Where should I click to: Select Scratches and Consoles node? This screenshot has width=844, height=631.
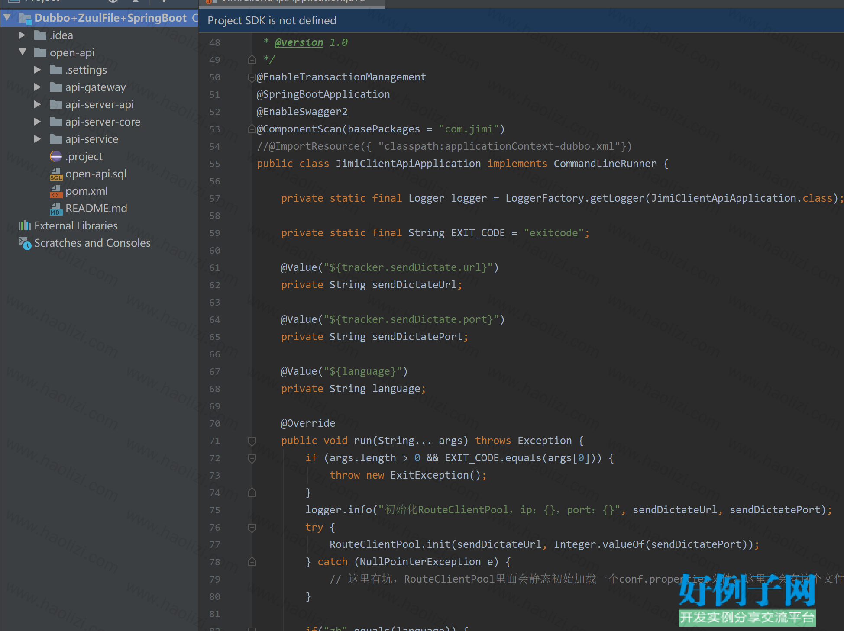[x=92, y=243]
